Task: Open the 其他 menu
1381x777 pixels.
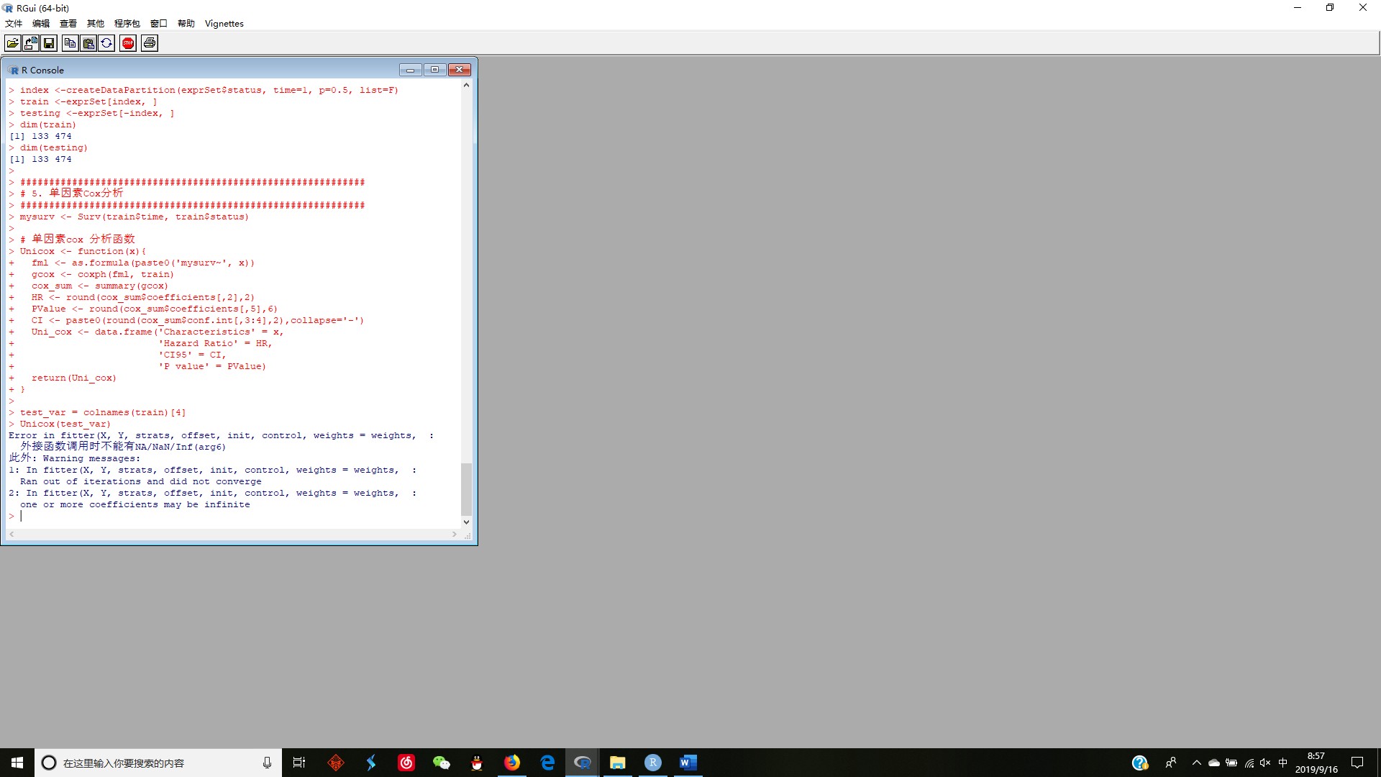Action: point(96,23)
